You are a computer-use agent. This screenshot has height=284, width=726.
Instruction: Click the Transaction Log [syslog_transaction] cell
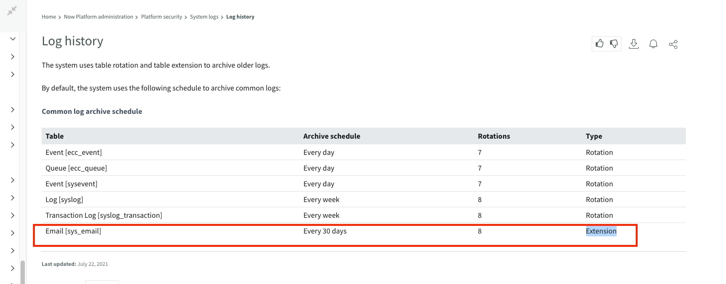coord(104,215)
